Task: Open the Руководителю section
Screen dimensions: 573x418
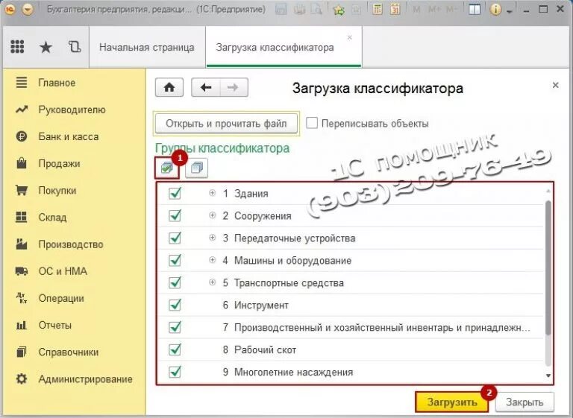Action: (72, 110)
